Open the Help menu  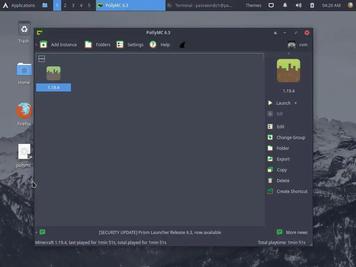(160, 45)
